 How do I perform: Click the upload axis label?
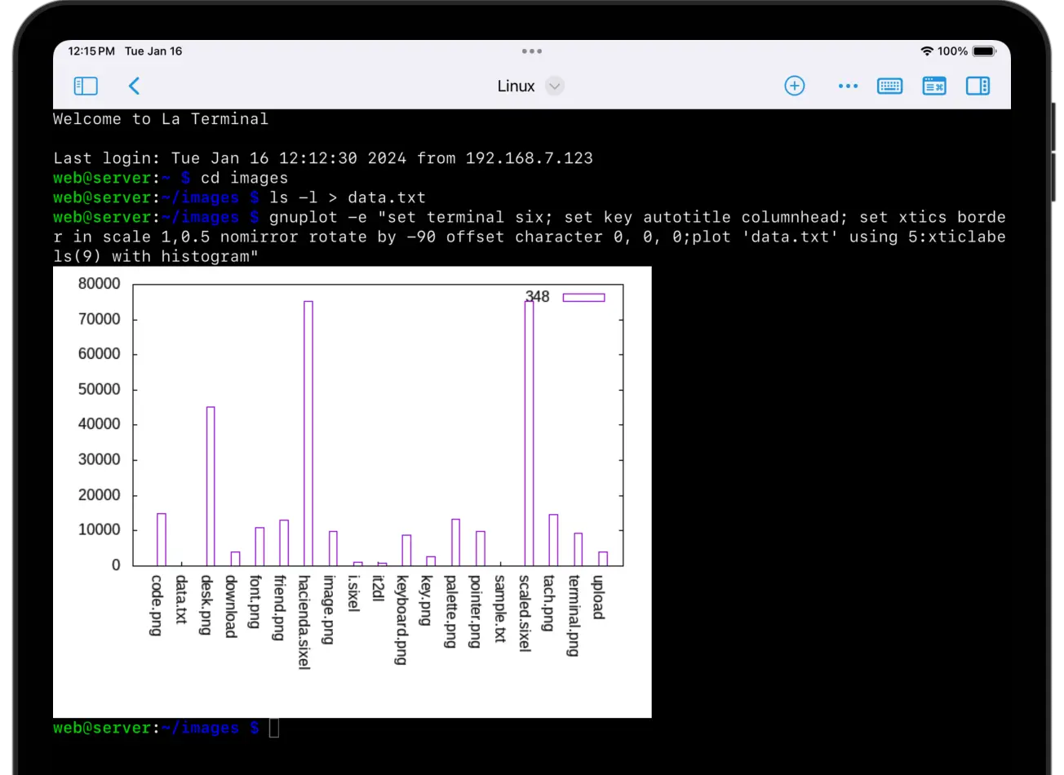click(x=598, y=597)
